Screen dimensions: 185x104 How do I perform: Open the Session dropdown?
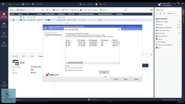coord(91,4)
